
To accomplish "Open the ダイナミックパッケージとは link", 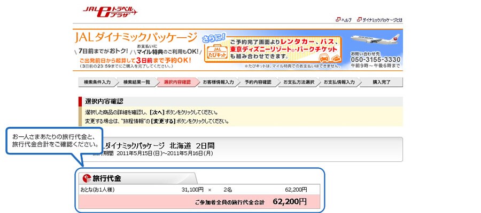I will [x=382, y=20].
